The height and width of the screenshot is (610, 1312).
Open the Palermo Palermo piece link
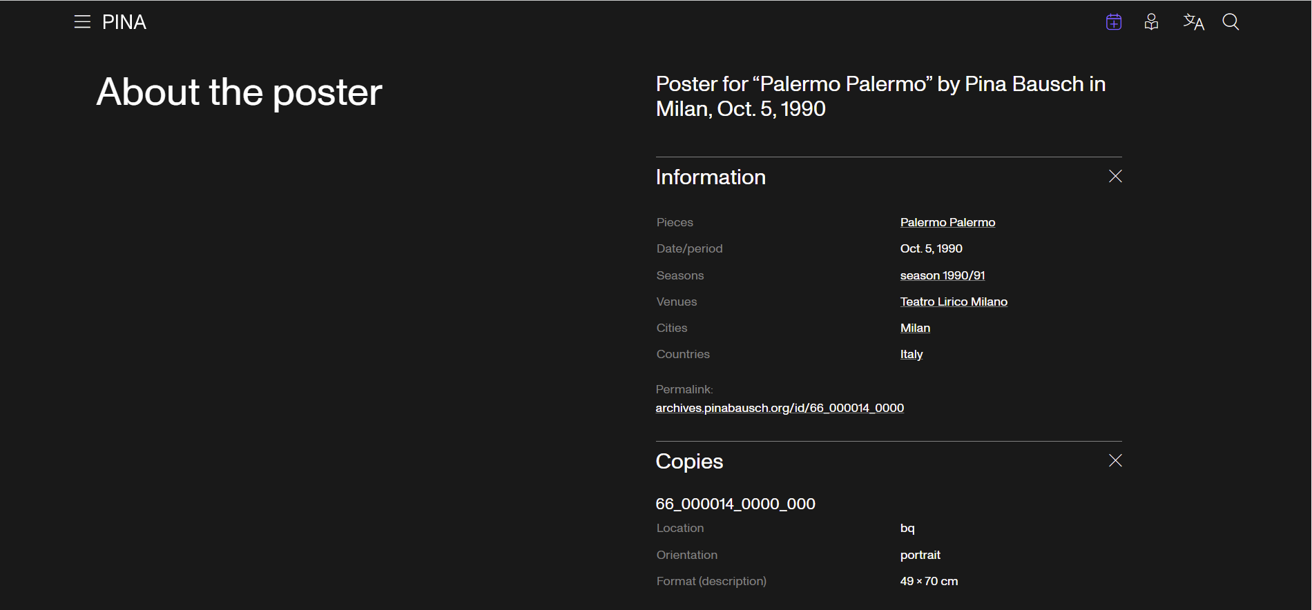(x=947, y=222)
